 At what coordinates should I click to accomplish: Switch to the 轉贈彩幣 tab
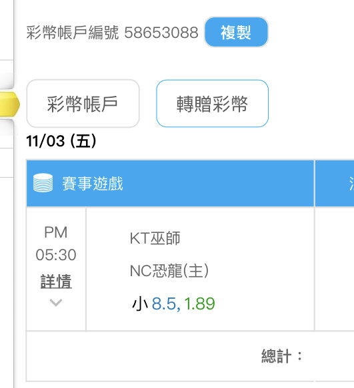coord(212,103)
